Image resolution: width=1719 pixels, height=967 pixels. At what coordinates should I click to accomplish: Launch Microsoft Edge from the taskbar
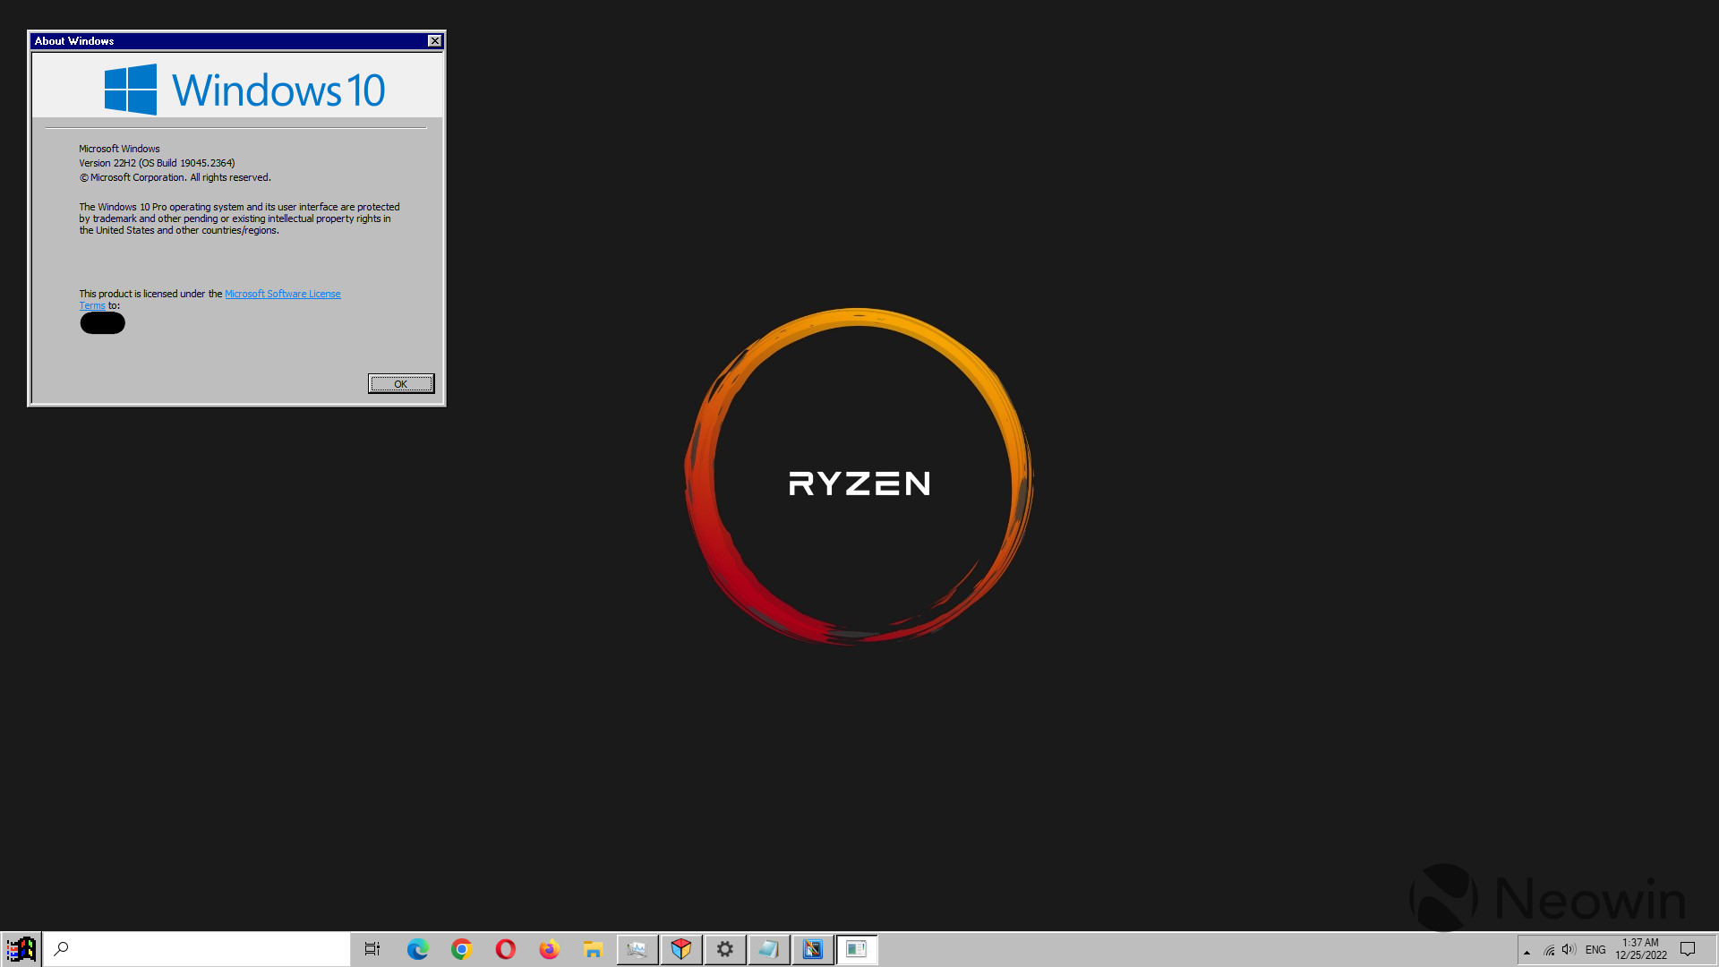coord(417,949)
